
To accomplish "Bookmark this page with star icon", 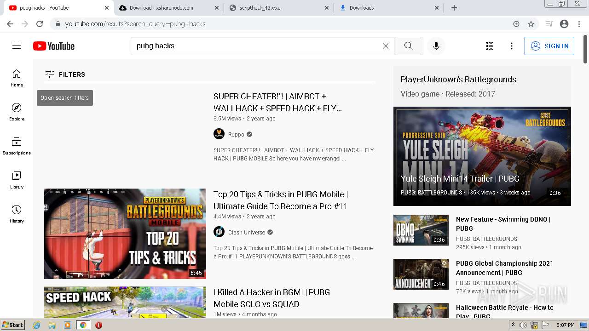I will pos(531,24).
